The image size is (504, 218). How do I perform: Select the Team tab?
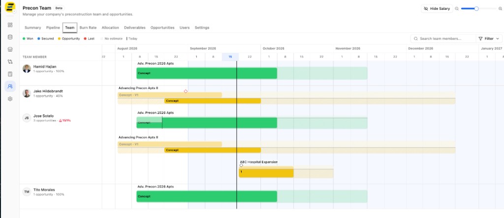click(70, 27)
